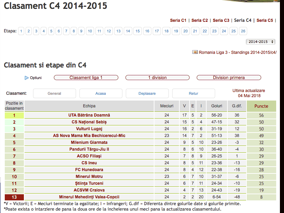Image resolution: width=284 pixels, height=213 pixels.
Task: Go to Etapa 1 round
Action: point(21,31)
